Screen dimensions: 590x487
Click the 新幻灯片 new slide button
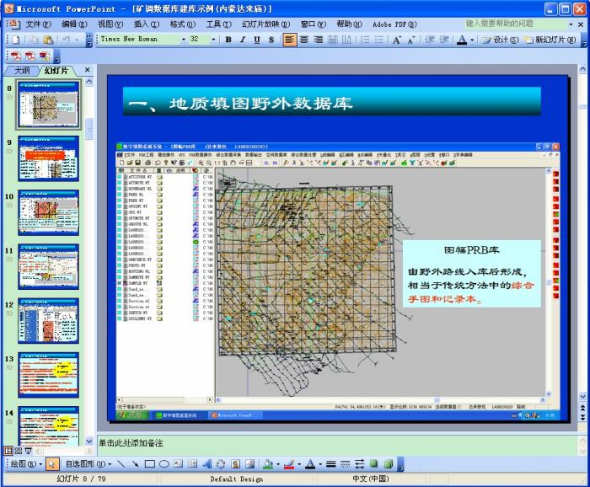tap(550, 40)
